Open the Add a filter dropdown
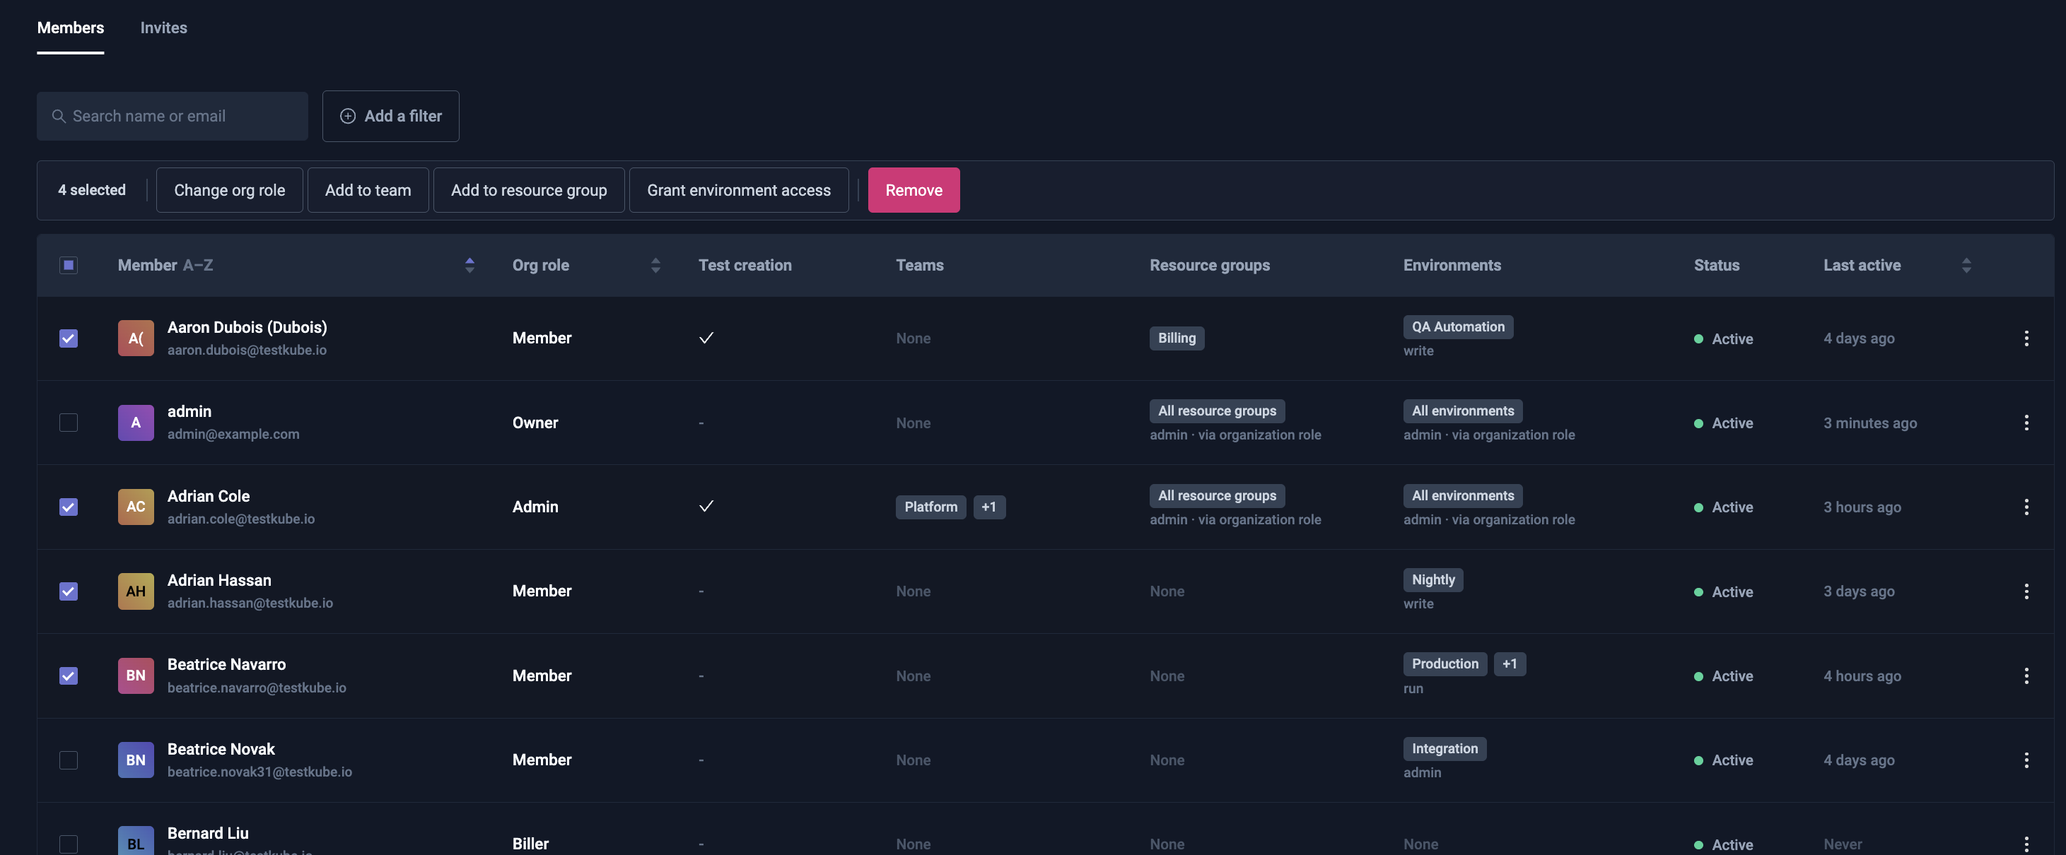Viewport: 2066px width, 855px height. (x=390, y=116)
